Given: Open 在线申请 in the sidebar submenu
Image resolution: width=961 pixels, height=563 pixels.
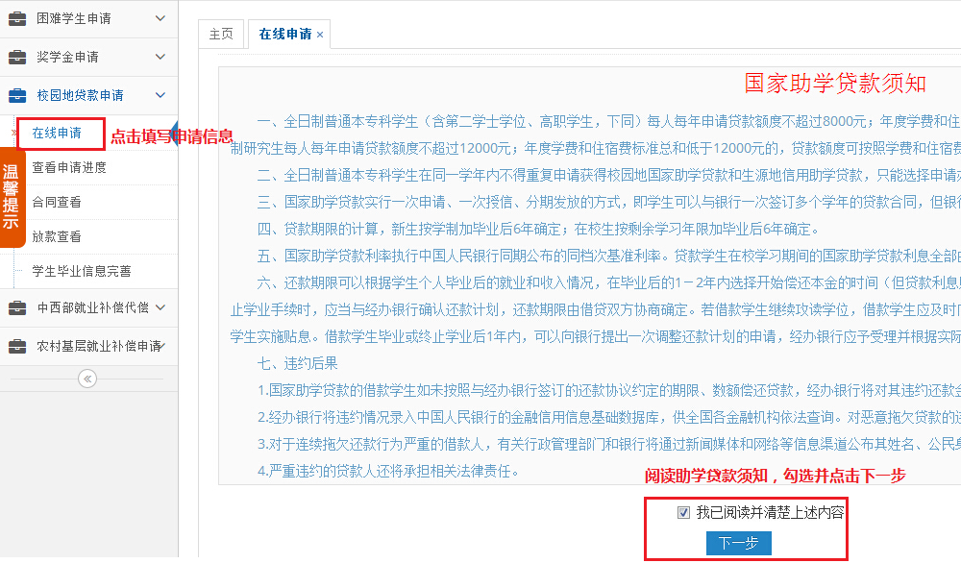Looking at the screenshot, I should coord(57,133).
